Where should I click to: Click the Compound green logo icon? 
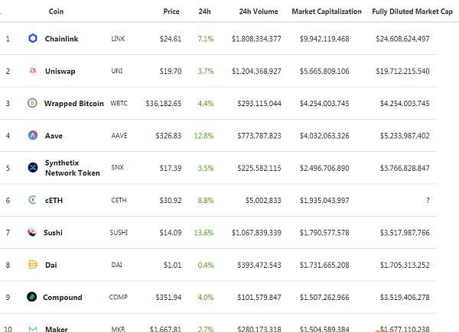tap(32, 297)
